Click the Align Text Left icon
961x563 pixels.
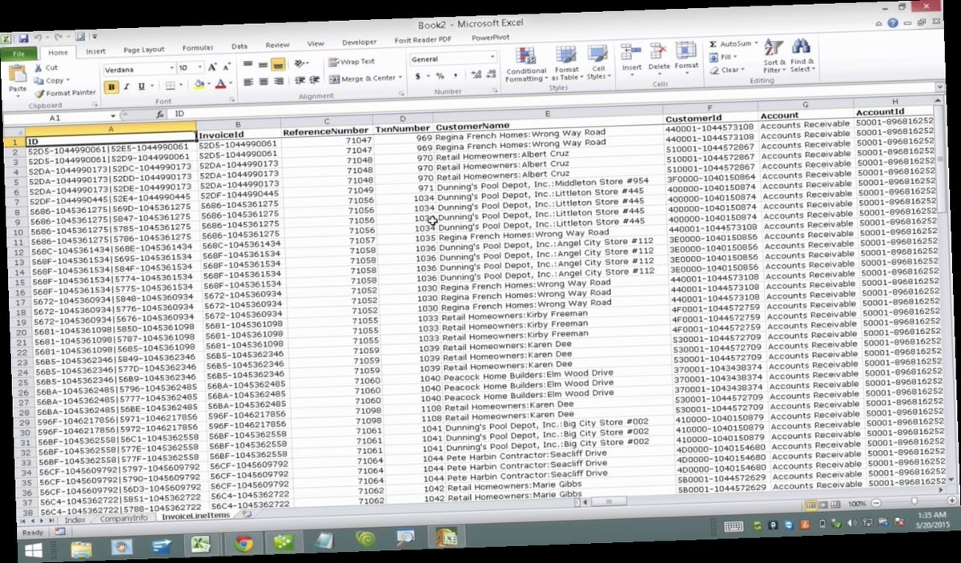coord(249,81)
